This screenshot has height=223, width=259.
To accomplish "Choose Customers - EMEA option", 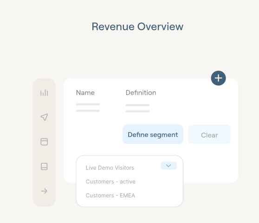I will pyautogui.click(x=110, y=195).
